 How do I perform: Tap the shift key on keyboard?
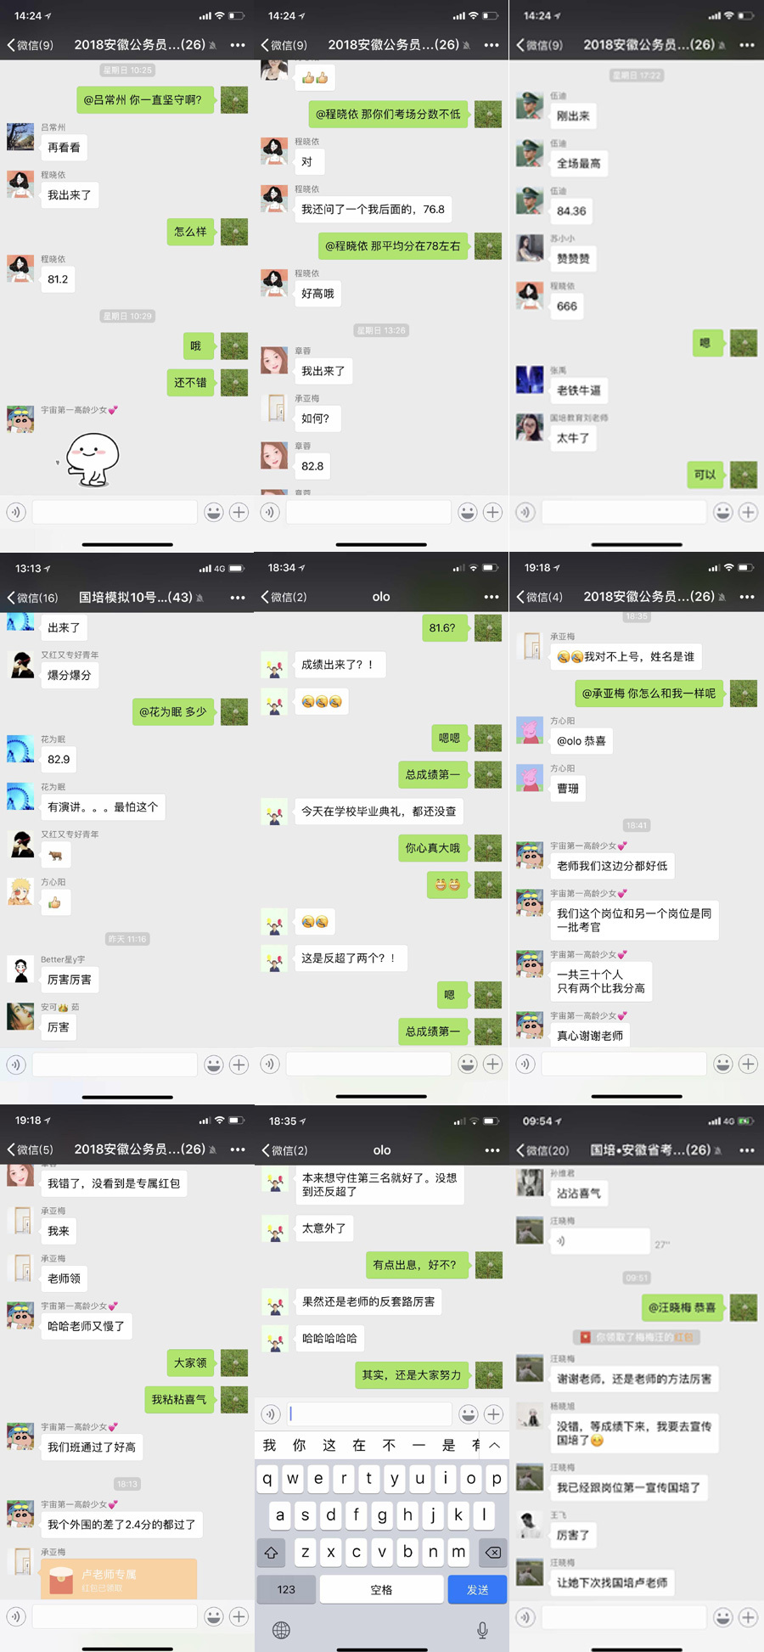271,1552
